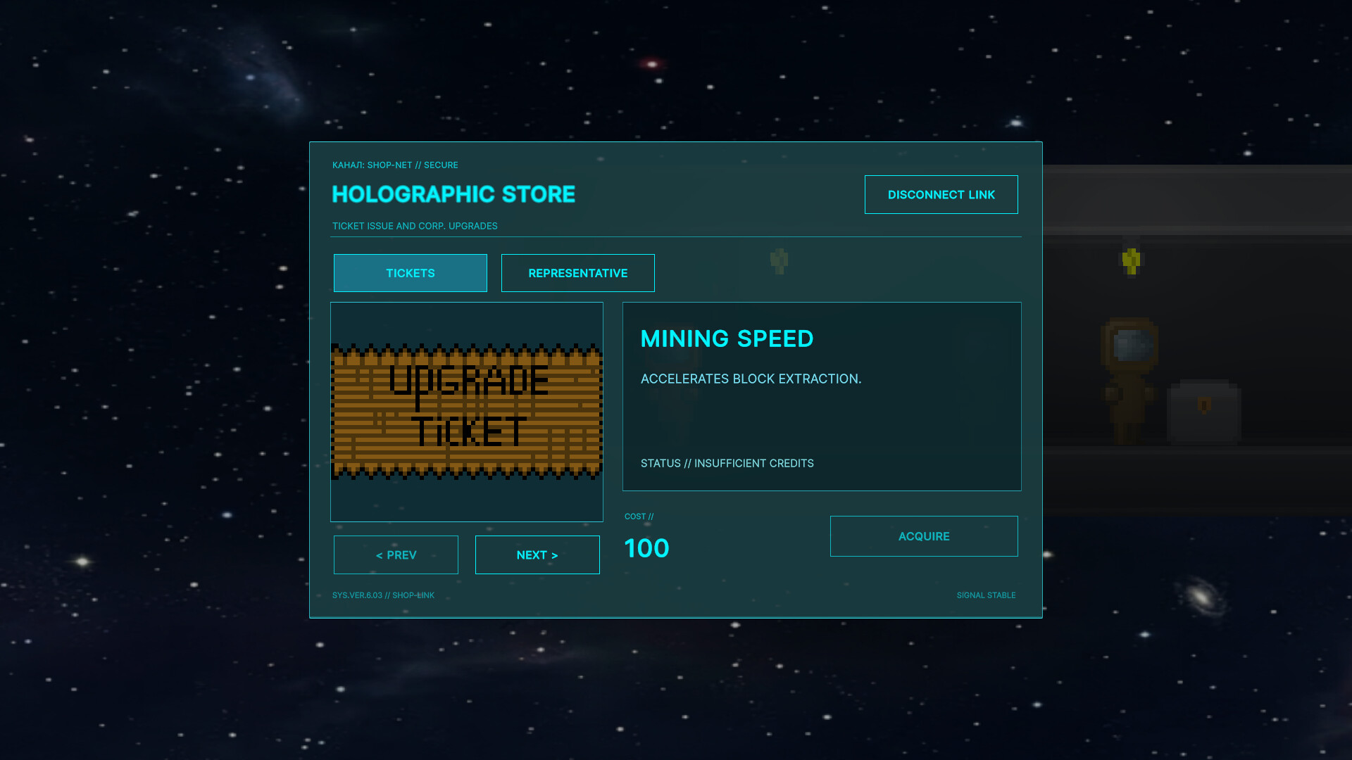This screenshot has height=760, width=1352.
Task: Click the spiral galaxy in the background
Action: [1201, 596]
